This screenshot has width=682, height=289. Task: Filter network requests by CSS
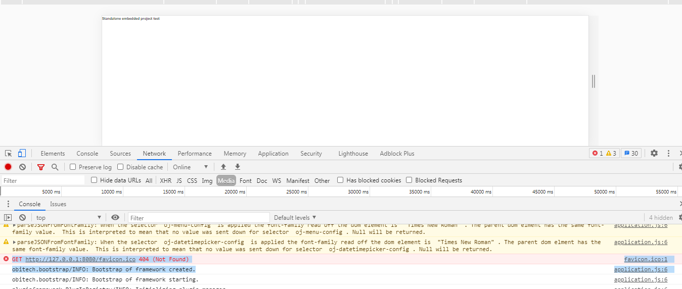click(192, 181)
